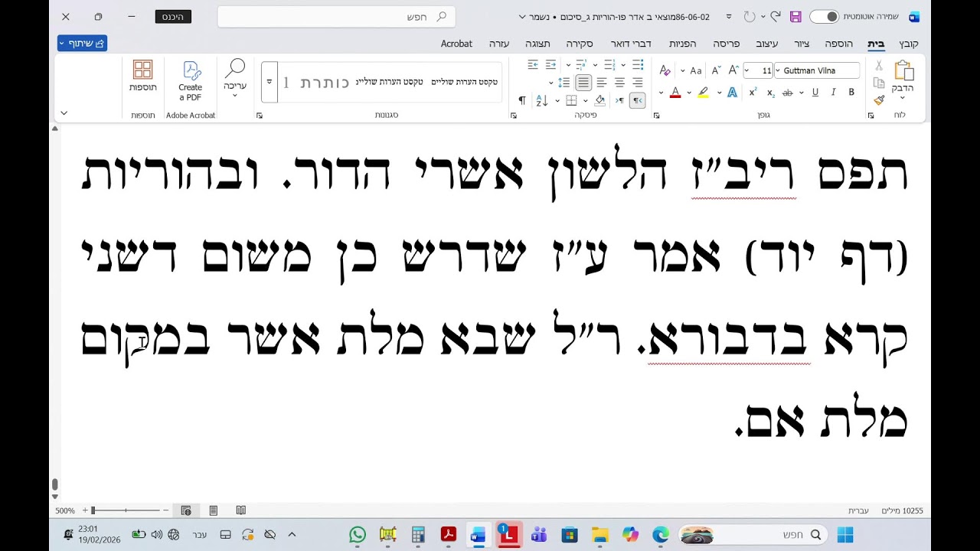Click the היכנס sign-in button

(x=172, y=17)
